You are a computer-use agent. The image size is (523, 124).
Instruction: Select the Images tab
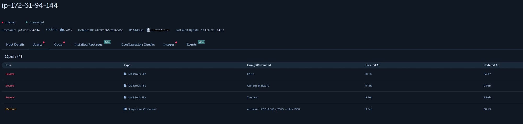click(169, 45)
